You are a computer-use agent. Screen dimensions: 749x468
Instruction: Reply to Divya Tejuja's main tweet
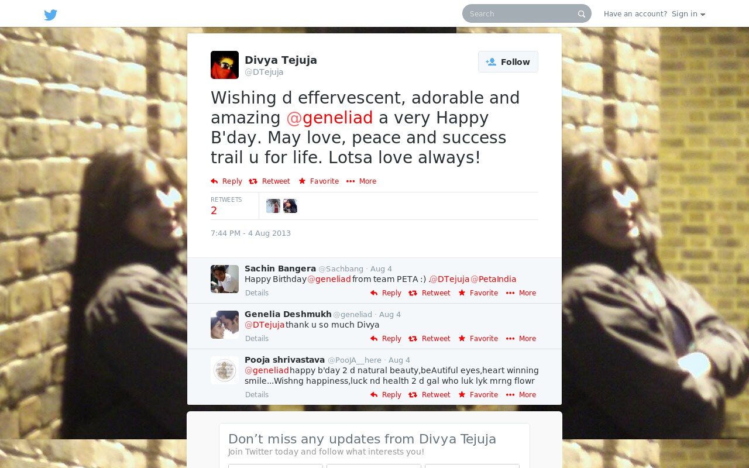[x=226, y=181]
